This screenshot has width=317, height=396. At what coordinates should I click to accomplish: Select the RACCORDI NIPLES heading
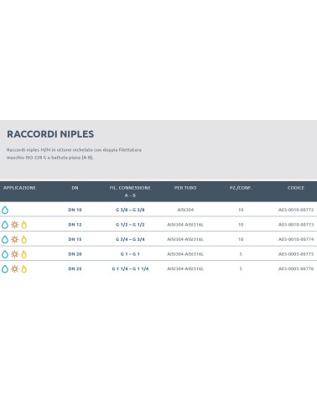50,134
